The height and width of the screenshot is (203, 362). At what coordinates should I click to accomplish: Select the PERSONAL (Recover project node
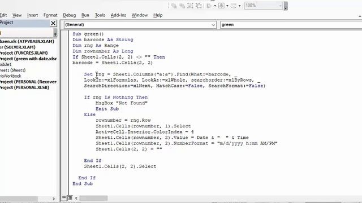click(28, 82)
